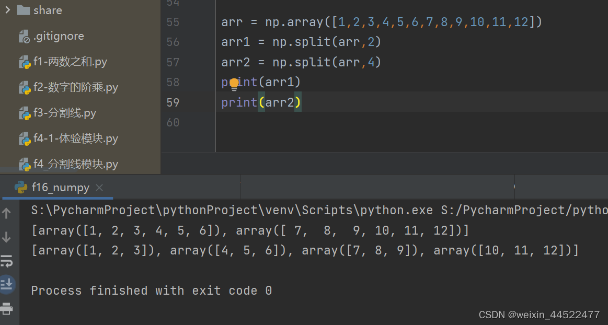Click Python icon beside f1-两数之和.py
The image size is (608, 325).
click(x=25, y=62)
